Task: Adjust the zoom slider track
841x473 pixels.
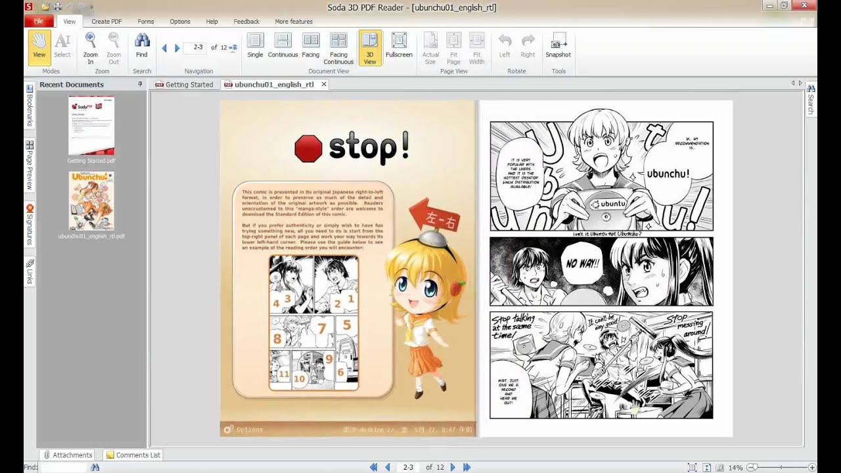Action: (x=781, y=467)
